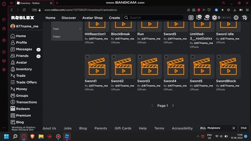
Task: Open the friend requests icon in header
Action: point(207,17)
